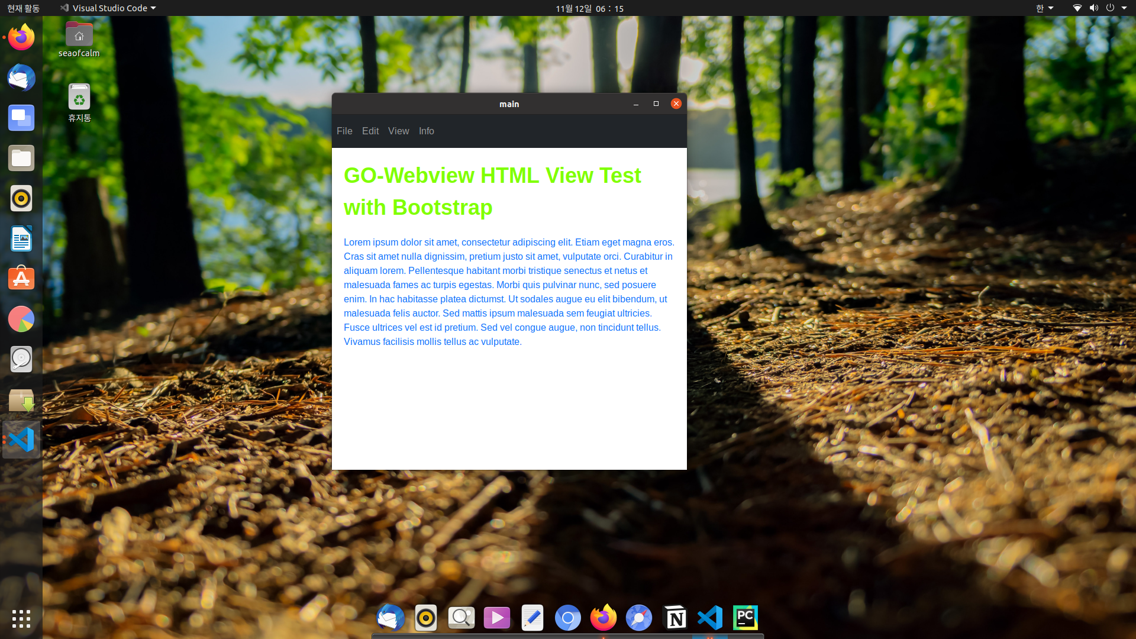Open the Files manager dock icon
The height and width of the screenshot is (639, 1136).
click(x=21, y=159)
